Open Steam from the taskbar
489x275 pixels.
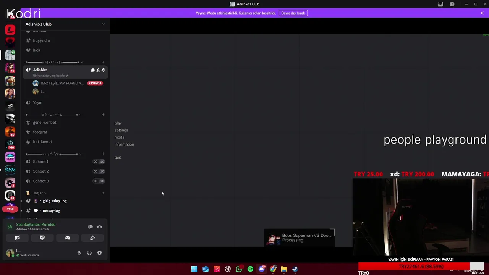[295, 269]
